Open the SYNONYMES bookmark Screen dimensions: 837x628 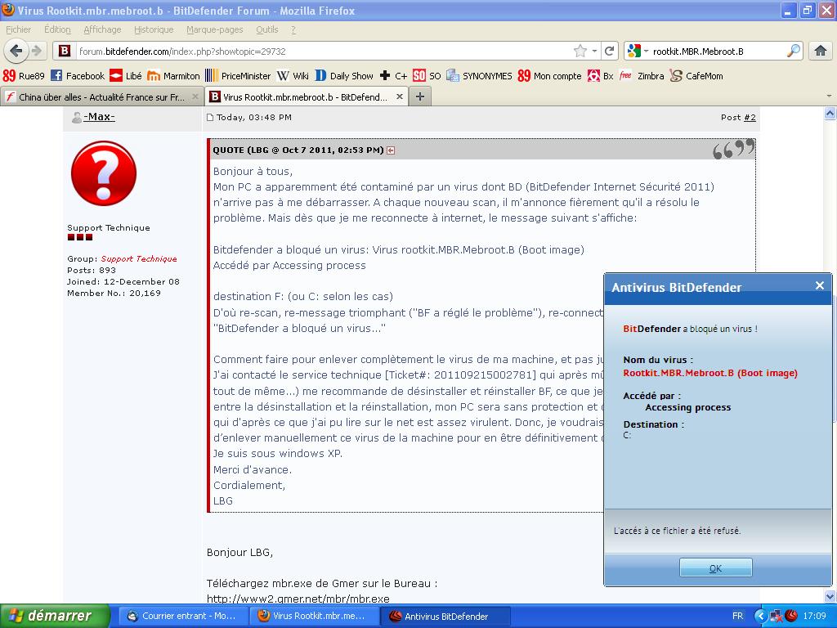[479, 76]
